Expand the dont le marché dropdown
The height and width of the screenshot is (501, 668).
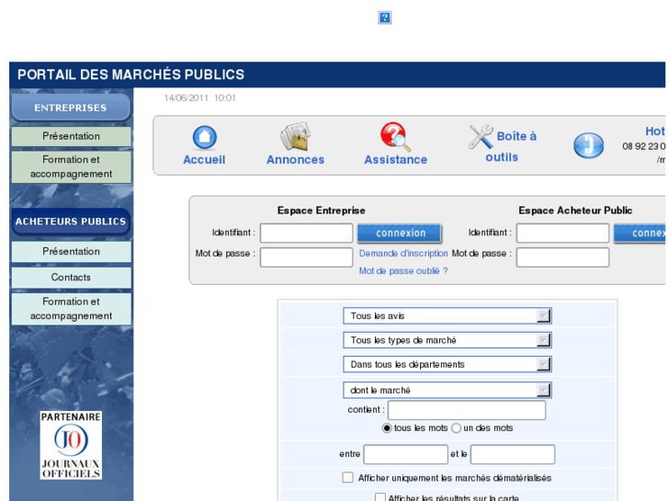[447, 390]
